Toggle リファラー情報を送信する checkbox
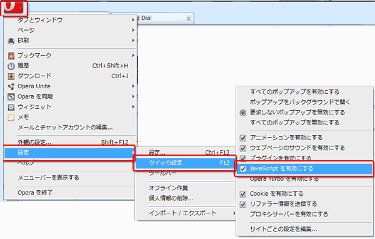This screenshot has width=375, height=239. (x=243, y=204)
